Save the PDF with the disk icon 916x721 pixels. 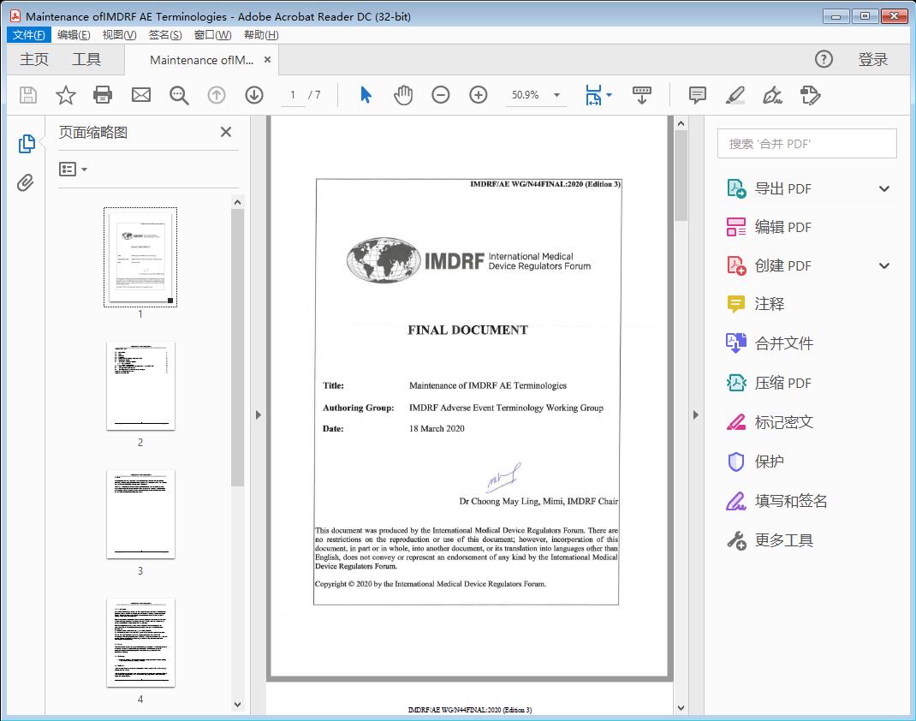point(27,95)
